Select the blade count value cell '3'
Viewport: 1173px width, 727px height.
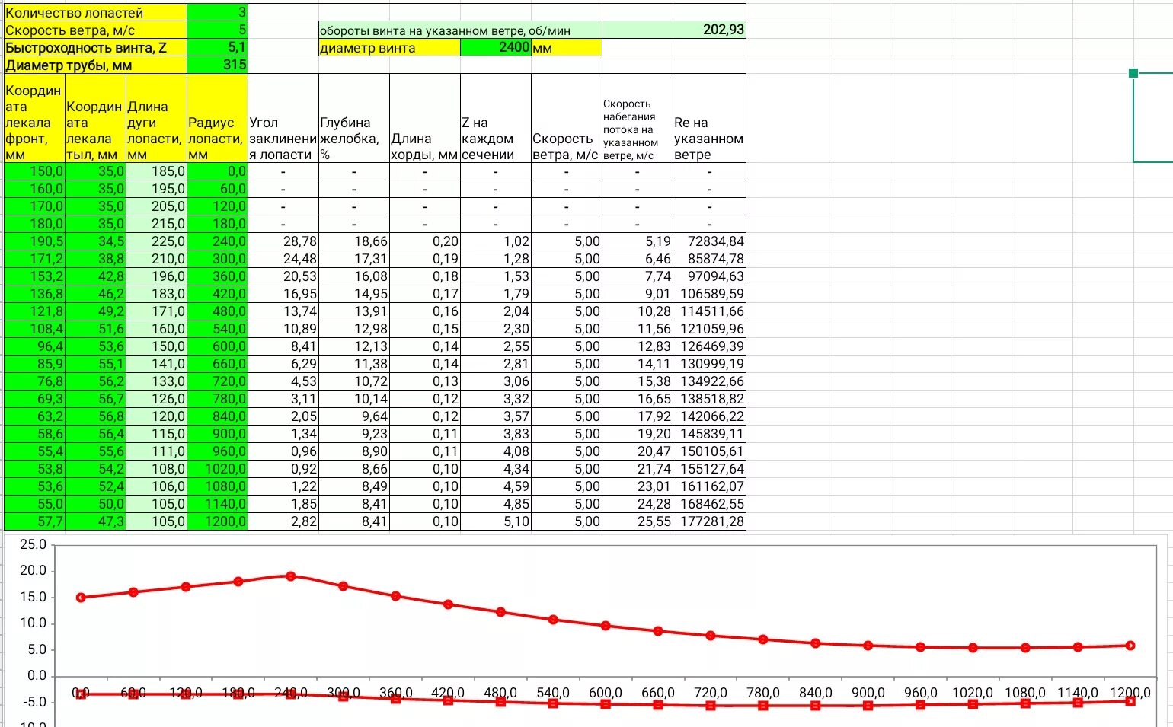[217, 12]
